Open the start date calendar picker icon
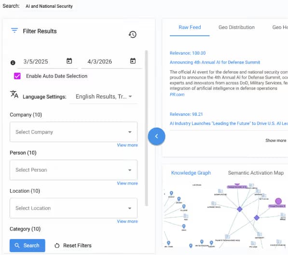The width and height of the screenshot is (288, 255). coord(69,61)
